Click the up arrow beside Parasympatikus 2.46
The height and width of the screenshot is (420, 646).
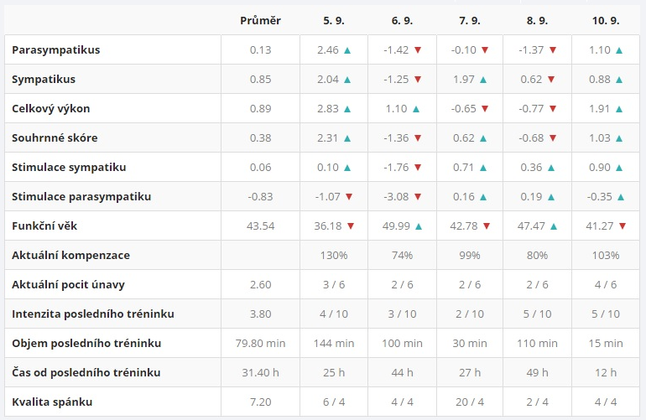point(347,50)
